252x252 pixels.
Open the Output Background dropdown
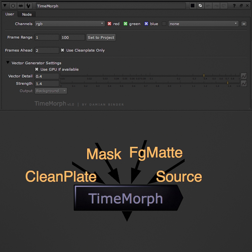click(51, 91)
